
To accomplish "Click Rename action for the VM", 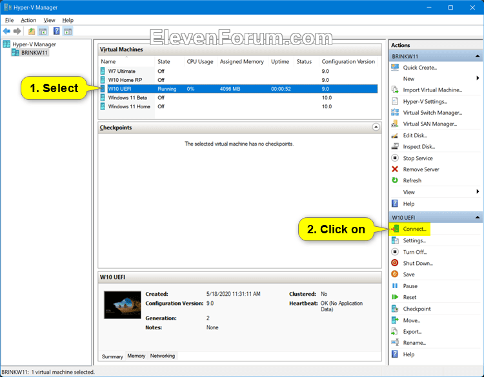I will tap(414, 343).
